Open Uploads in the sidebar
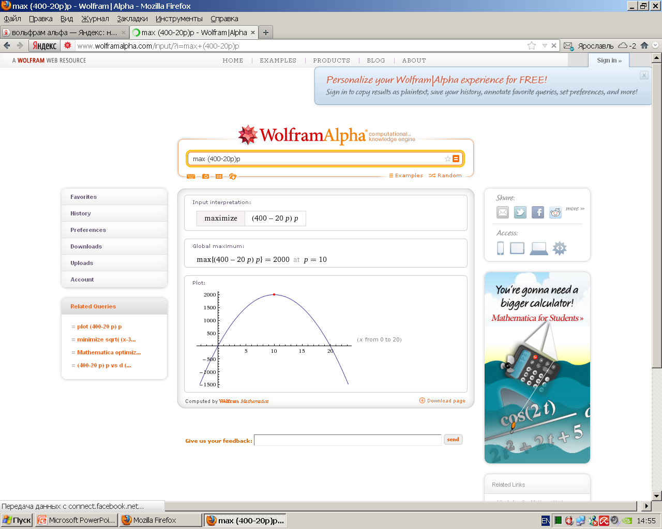This screenshot has height=529, width=662. pos(114,263)
